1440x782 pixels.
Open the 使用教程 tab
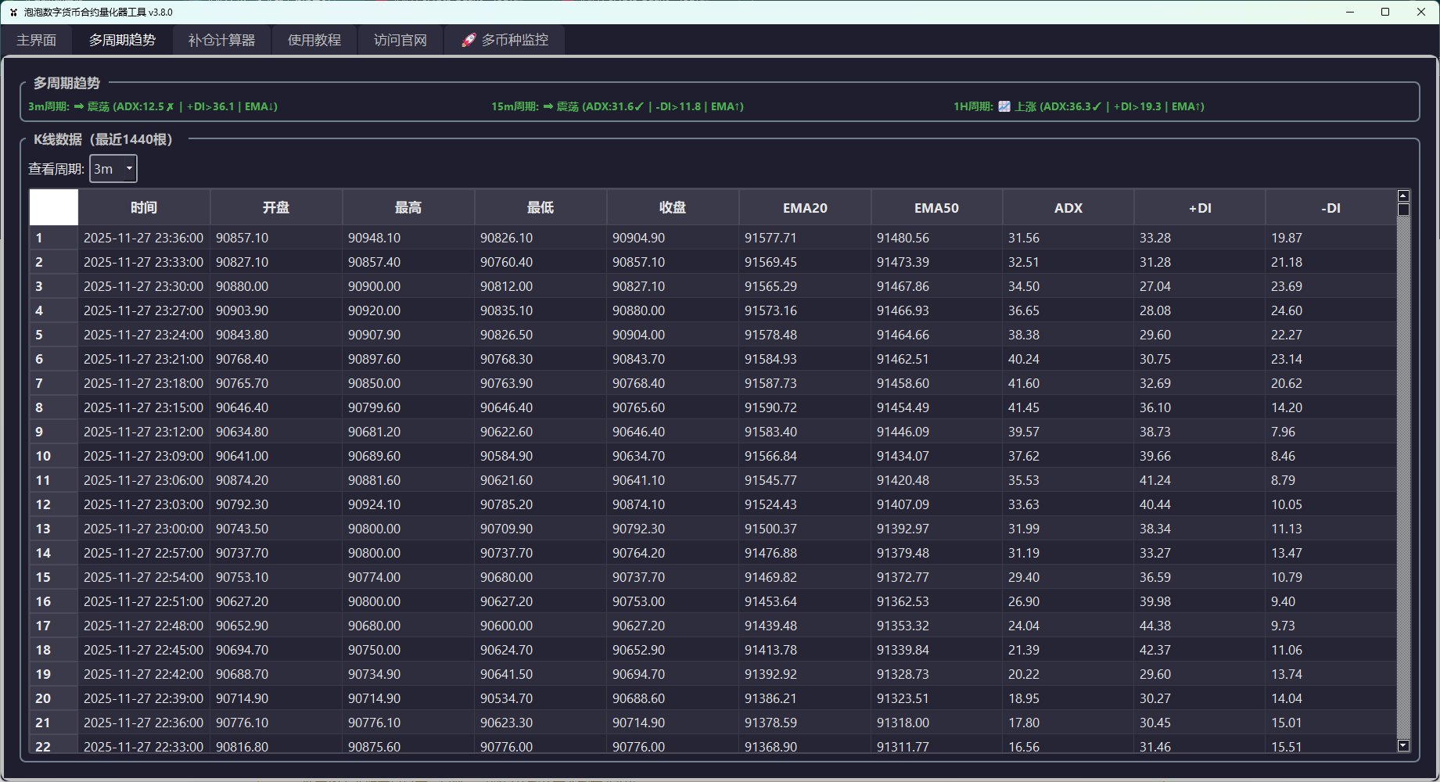pyautogui.click(x=314, y=40)
